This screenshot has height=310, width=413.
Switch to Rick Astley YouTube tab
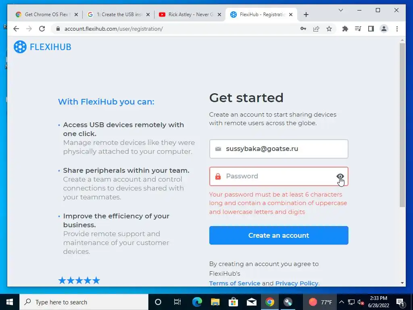point(190,15)
